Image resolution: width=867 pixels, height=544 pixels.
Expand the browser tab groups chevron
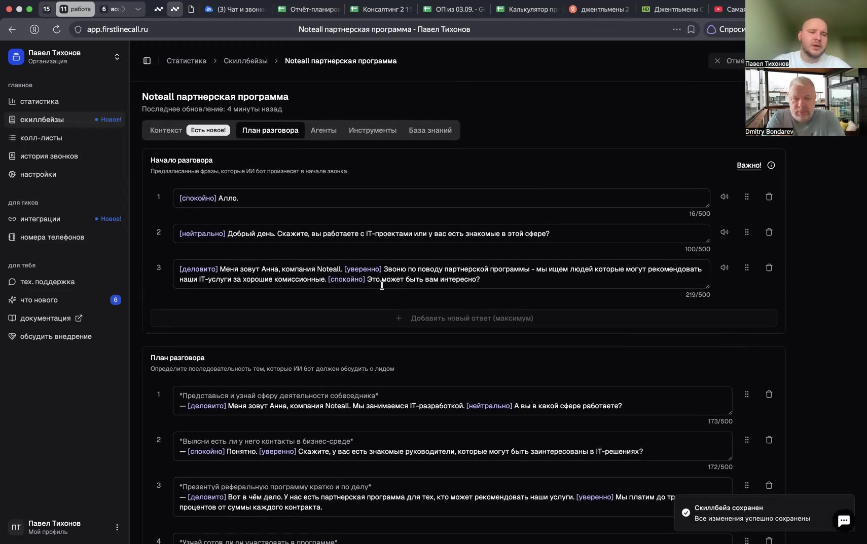pyautogui.click(x=138, y=9)
